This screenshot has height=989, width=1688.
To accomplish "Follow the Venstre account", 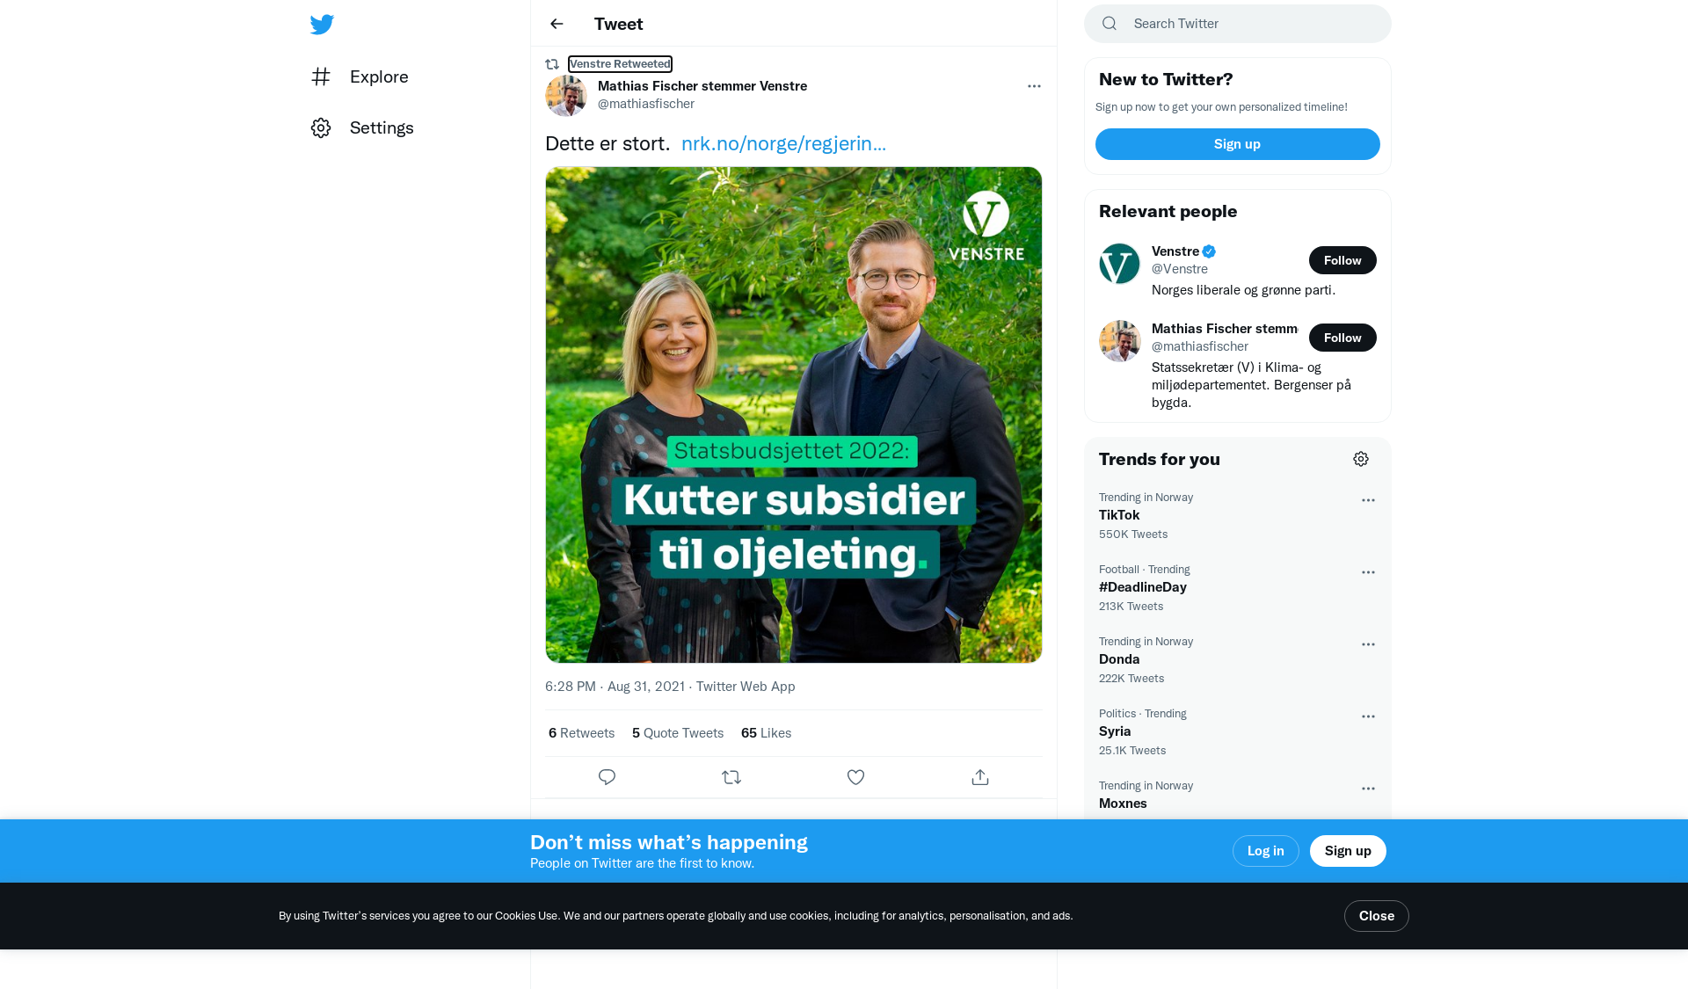I will pos(1342,260).
